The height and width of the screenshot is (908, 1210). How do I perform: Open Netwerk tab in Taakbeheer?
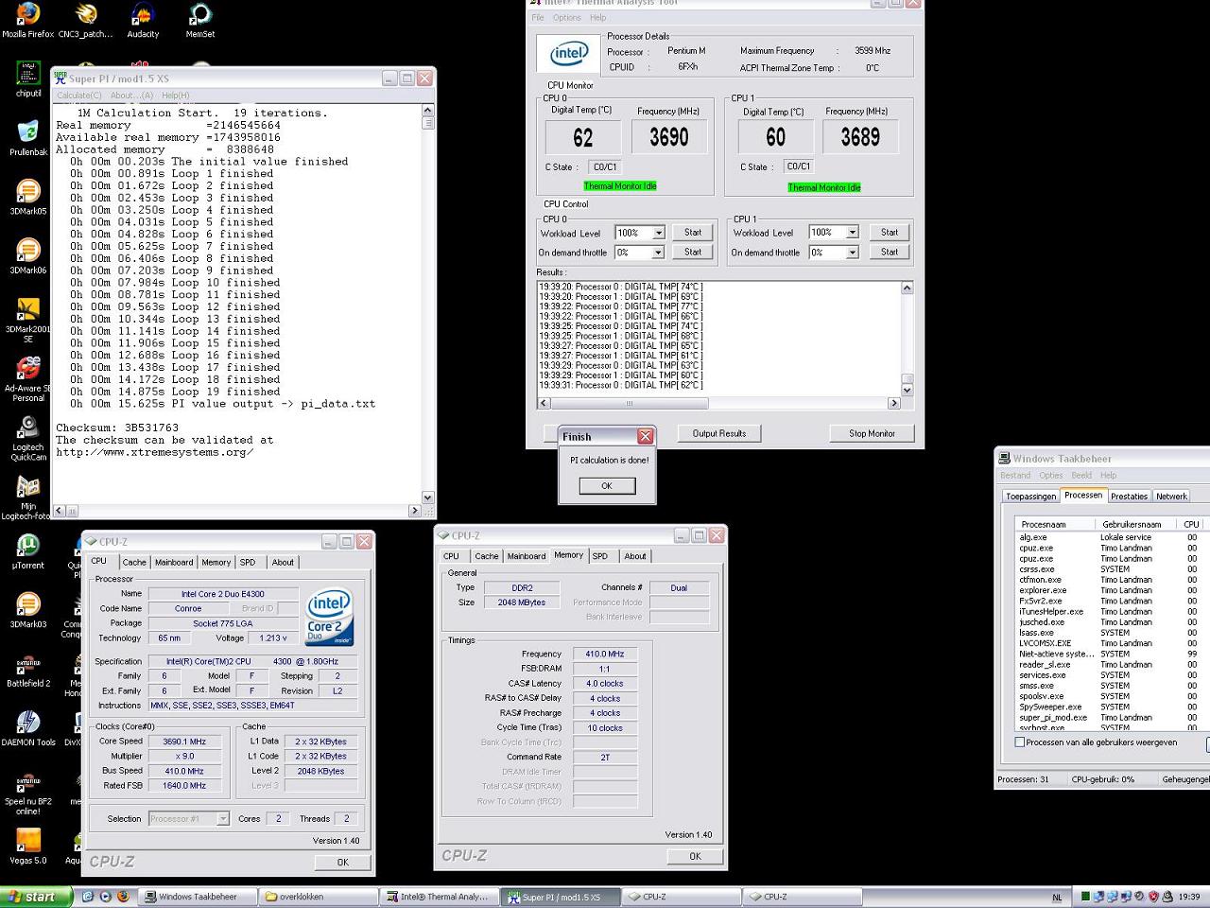[x=1171, y=497]
